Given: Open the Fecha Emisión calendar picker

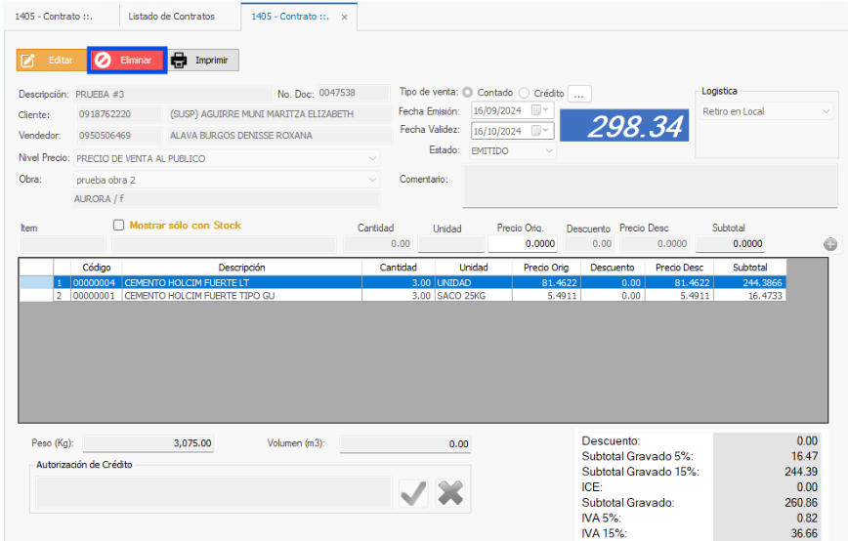Looking at the screenshot, I should click(538, 110).
